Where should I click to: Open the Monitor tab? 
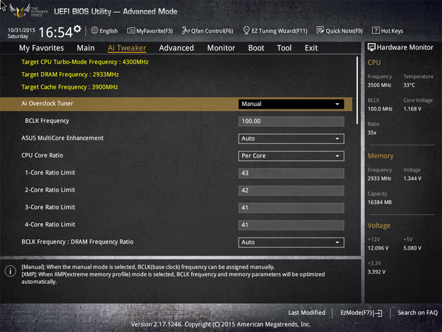[221, 48]
